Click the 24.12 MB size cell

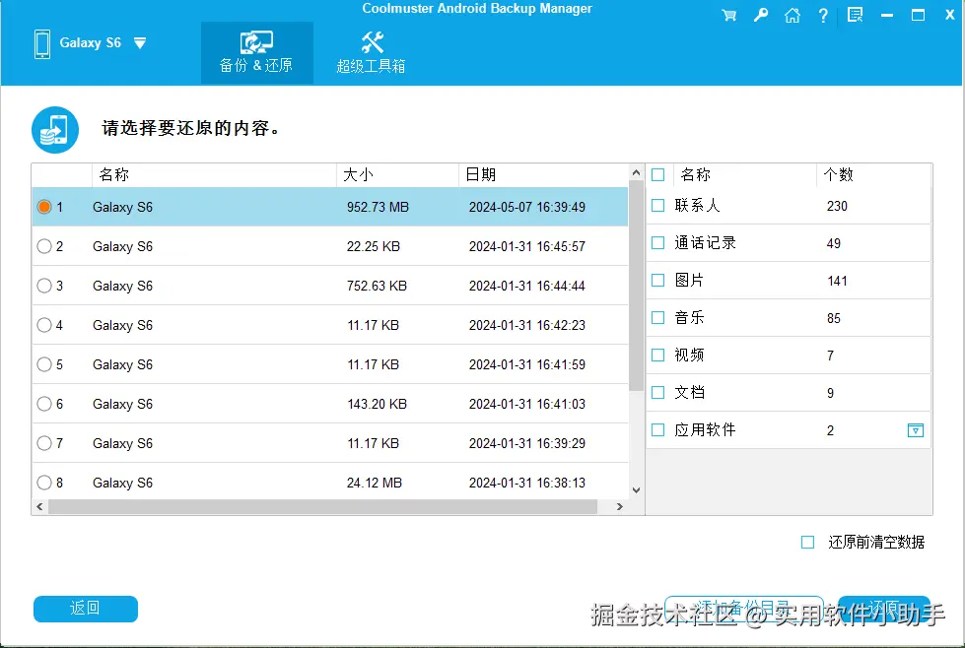tap(375, 483)
